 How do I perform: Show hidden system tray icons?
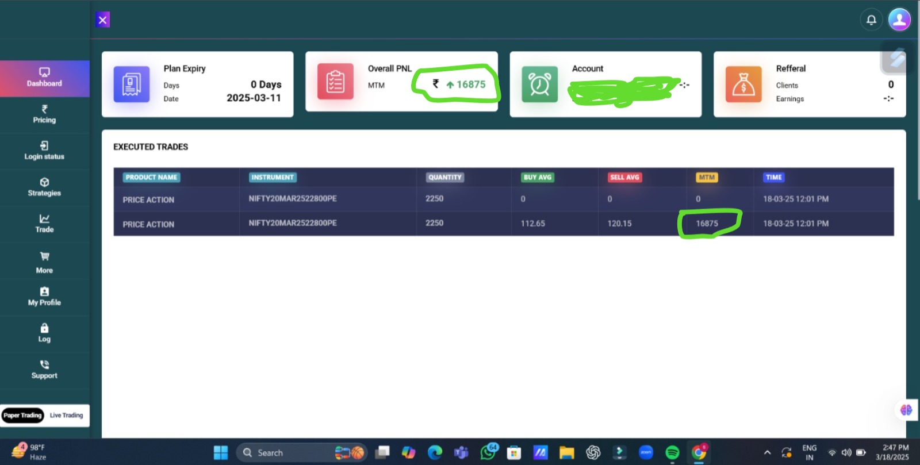click(767, 452)
